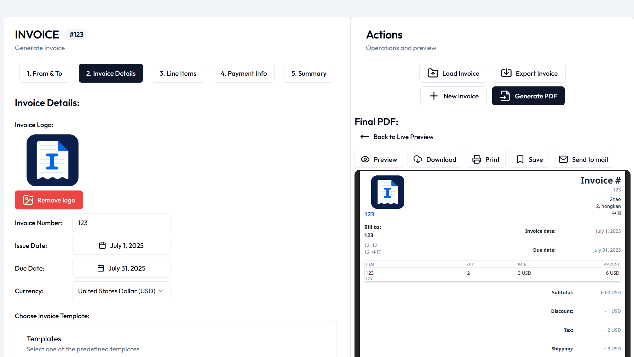Click the Load Invoice folder icon

(x=433, y=73)
